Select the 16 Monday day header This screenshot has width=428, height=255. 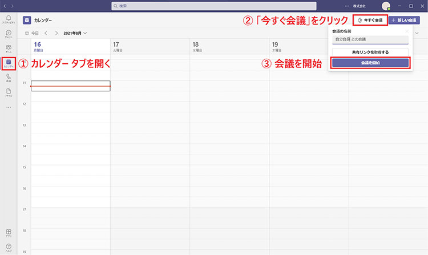[x=71, y=46]
